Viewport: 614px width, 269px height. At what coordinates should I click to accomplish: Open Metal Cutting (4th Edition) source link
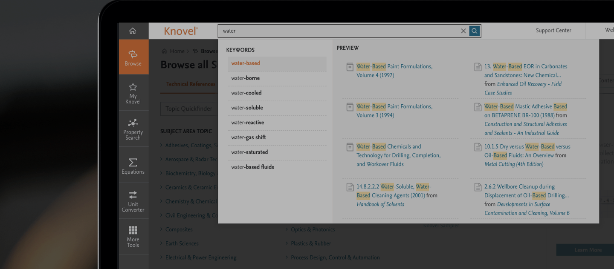coord(514,164)
